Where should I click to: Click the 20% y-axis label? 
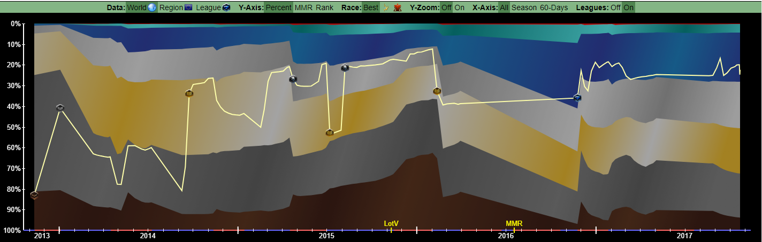tap(14, 65)
